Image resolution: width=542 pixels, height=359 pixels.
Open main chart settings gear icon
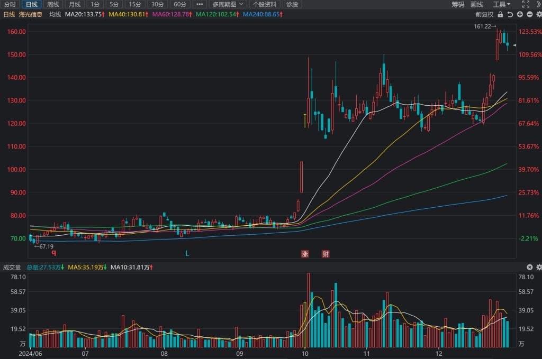point(539,14)
